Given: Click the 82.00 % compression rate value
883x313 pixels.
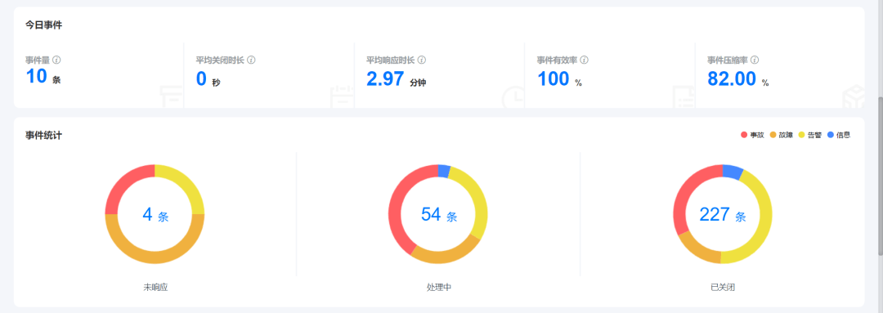Looking at the screenshot, I should pos(737,79).
